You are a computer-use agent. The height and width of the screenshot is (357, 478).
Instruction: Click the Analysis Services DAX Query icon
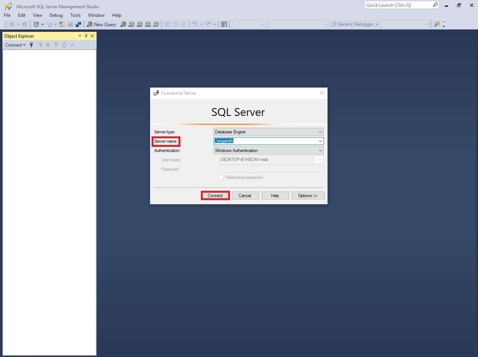pyautogui.click(x=156, y=24)
